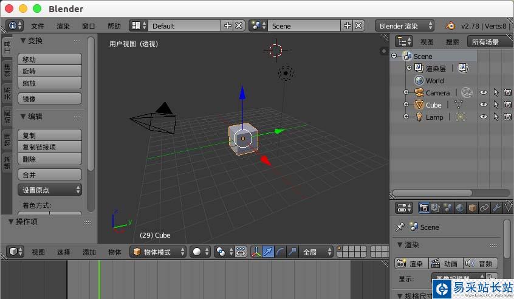Toggle Cube renderability camera icon
This screenshot has width=514, height=299.
tap(507, 105)
